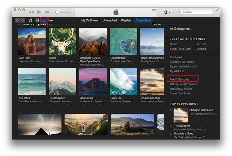
Task: Open the Gray Line wave thumbnail
Action: point(124,81)
